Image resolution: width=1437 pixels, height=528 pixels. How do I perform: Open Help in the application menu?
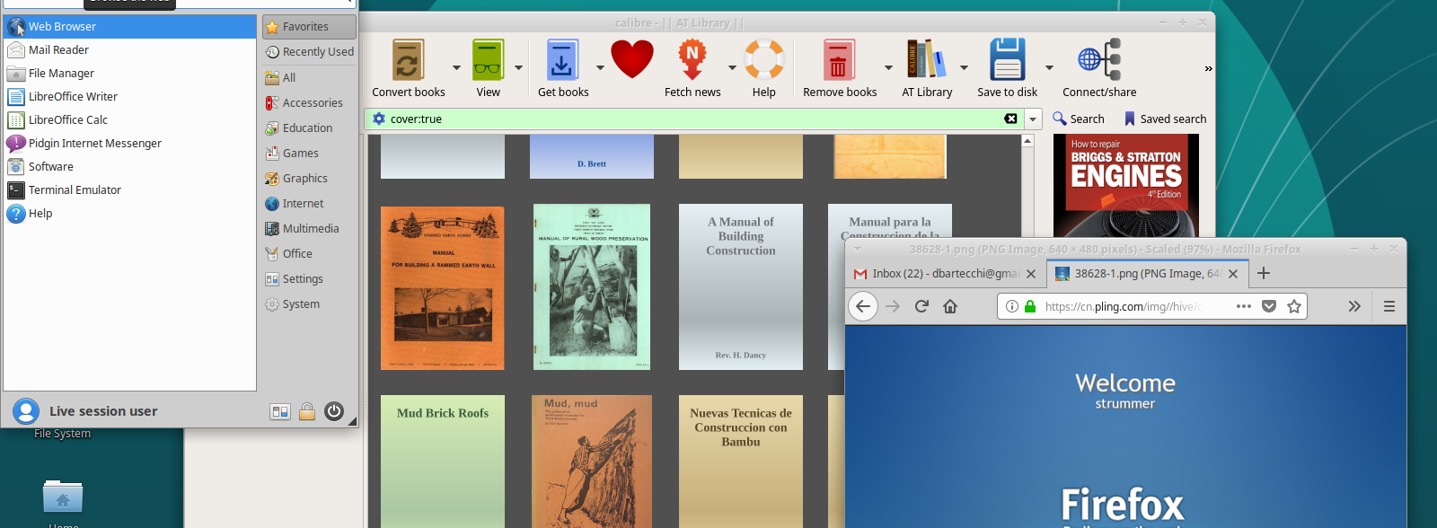tap(130, 213)
